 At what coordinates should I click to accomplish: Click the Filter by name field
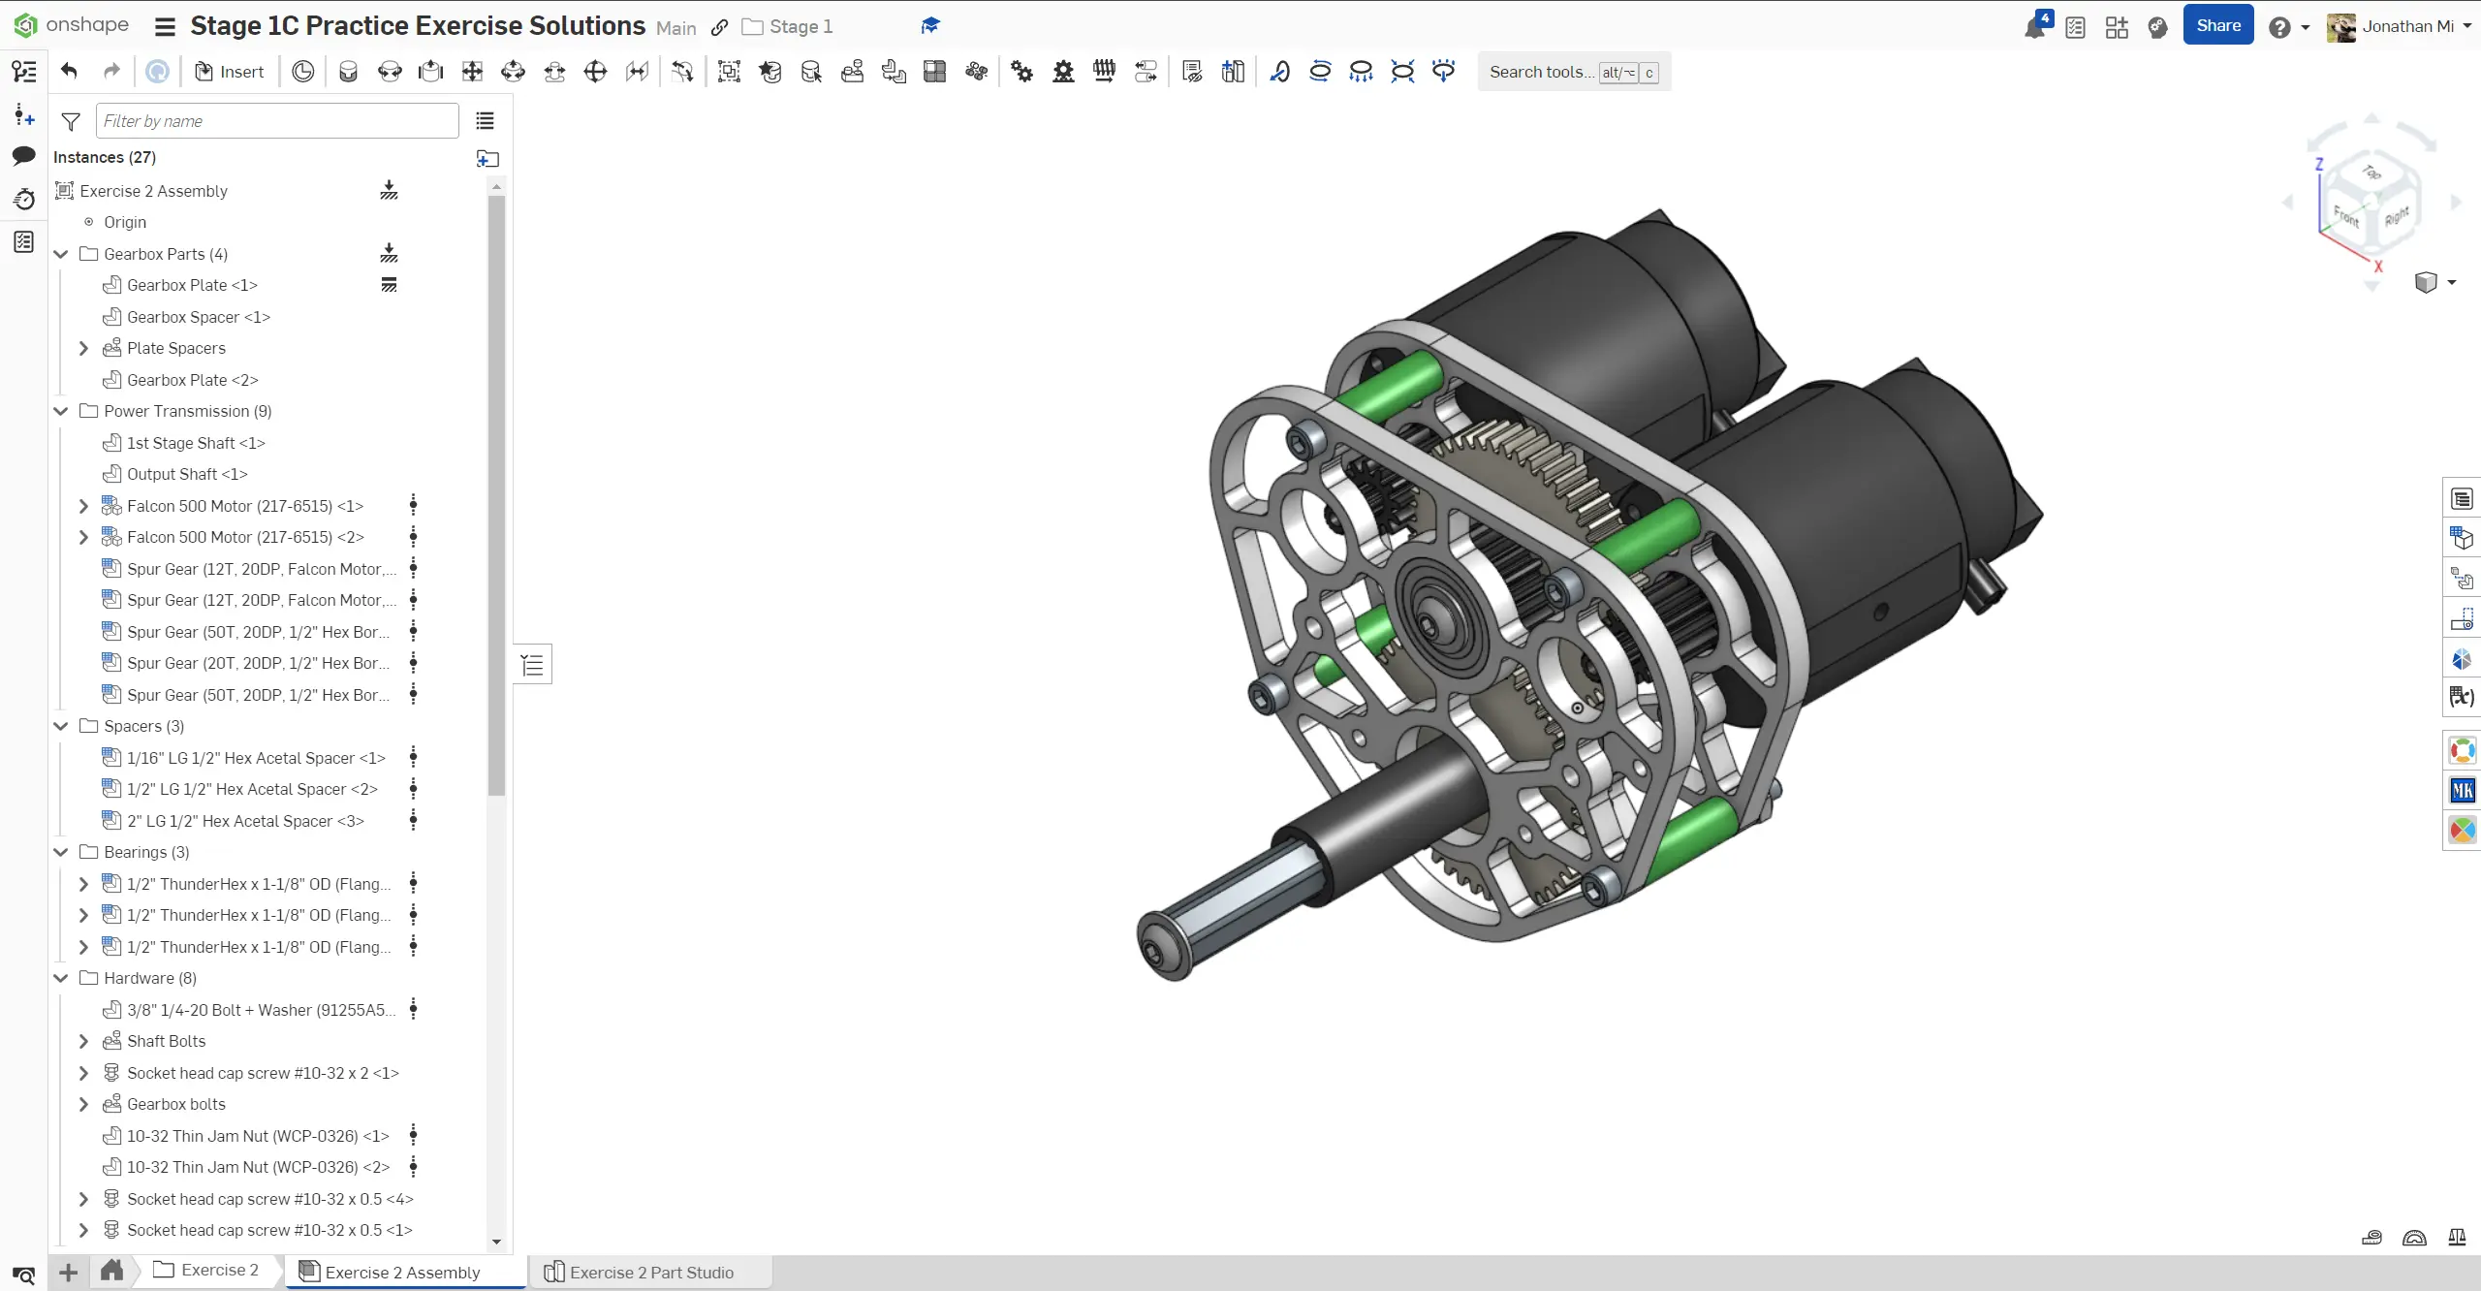tap(277, 121)
